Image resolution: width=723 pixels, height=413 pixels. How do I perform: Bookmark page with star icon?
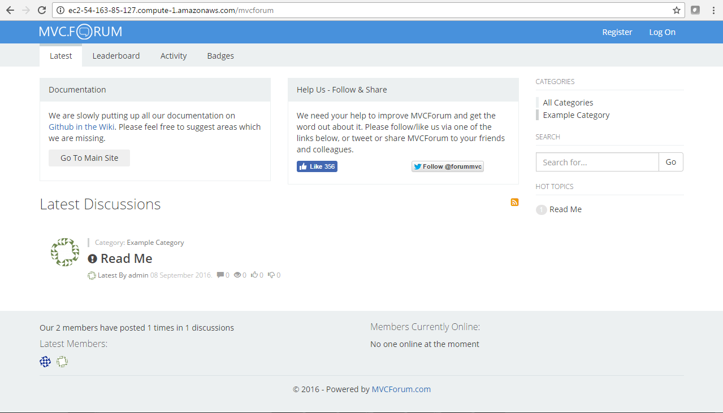click(x=676, y=10)
